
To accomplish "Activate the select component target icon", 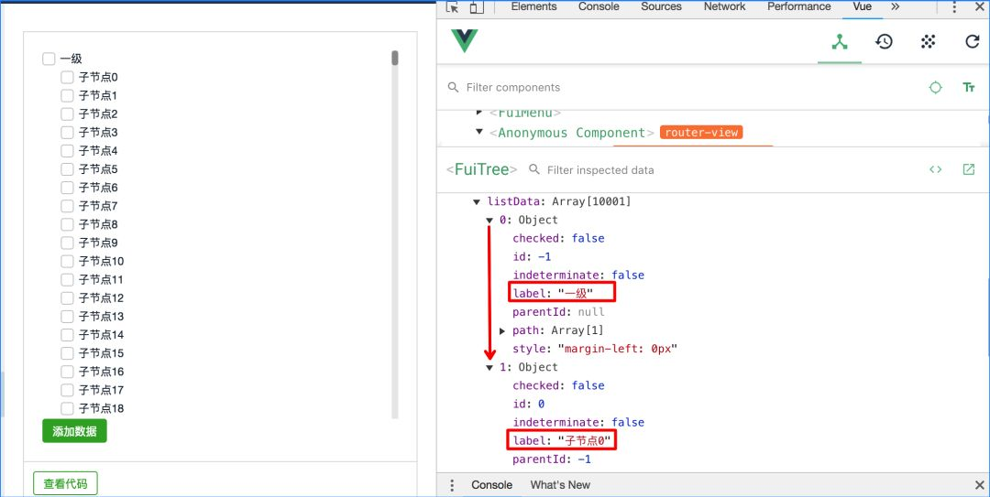I will pos(935,88).
